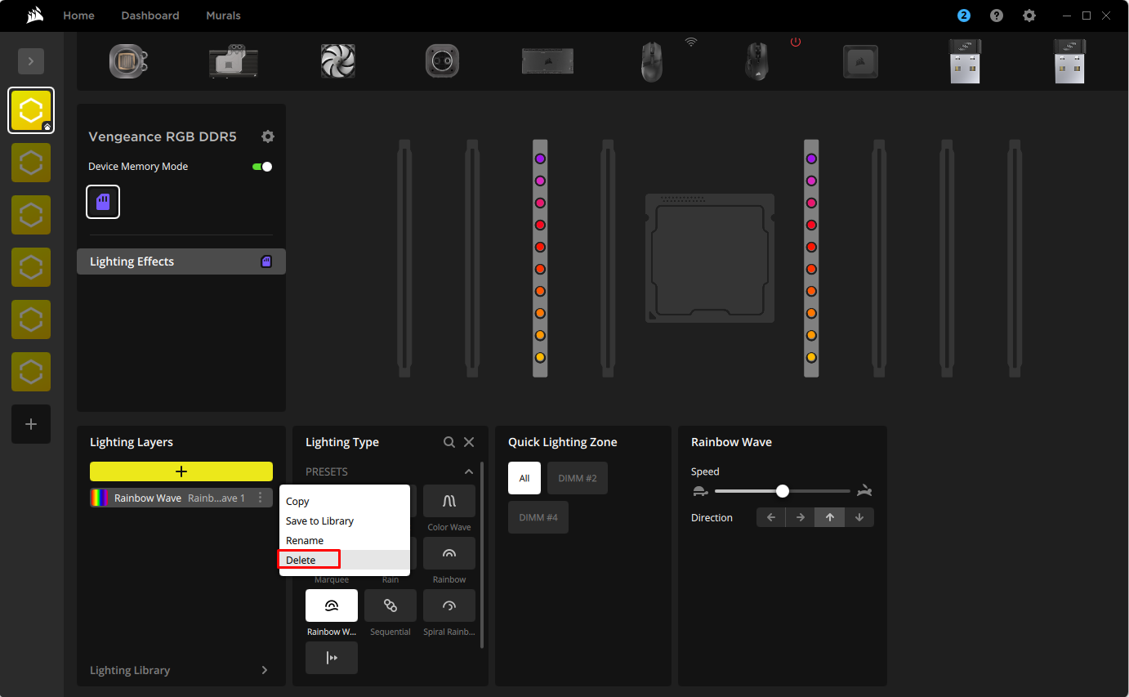Select the Rainbow Wave lighting layer row

(x=181, y=498)
